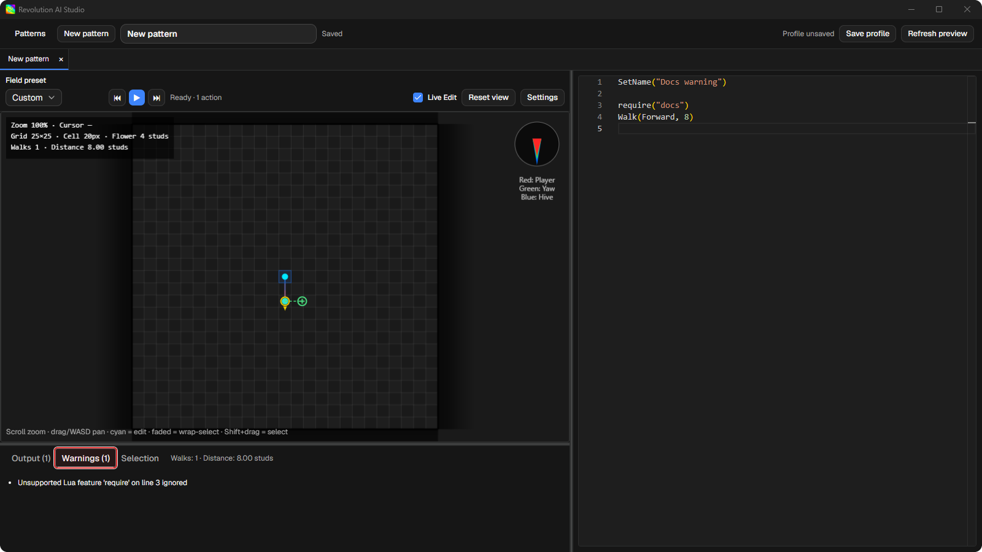Click the require("docs") code line
Viewport: 982px width, 552px height.
point(653,105)
